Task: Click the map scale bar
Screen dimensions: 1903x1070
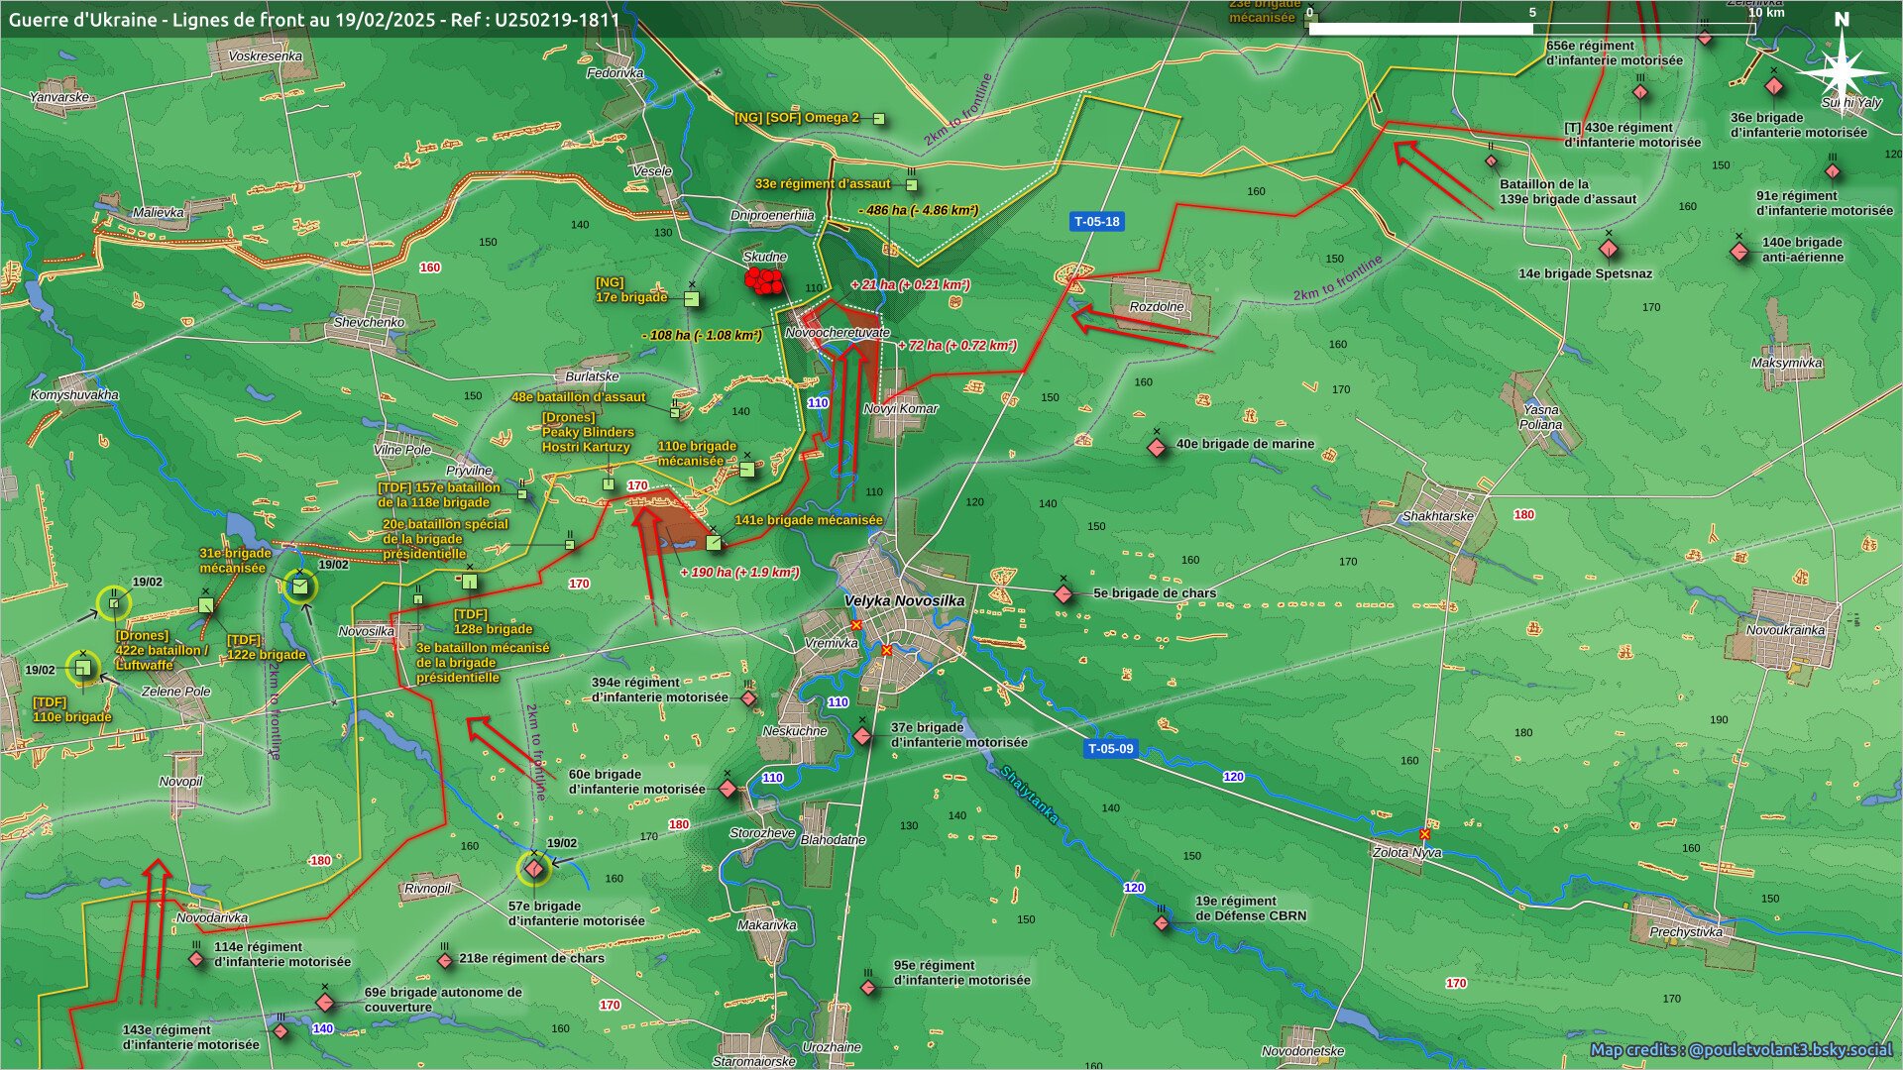Action: 1532,29
